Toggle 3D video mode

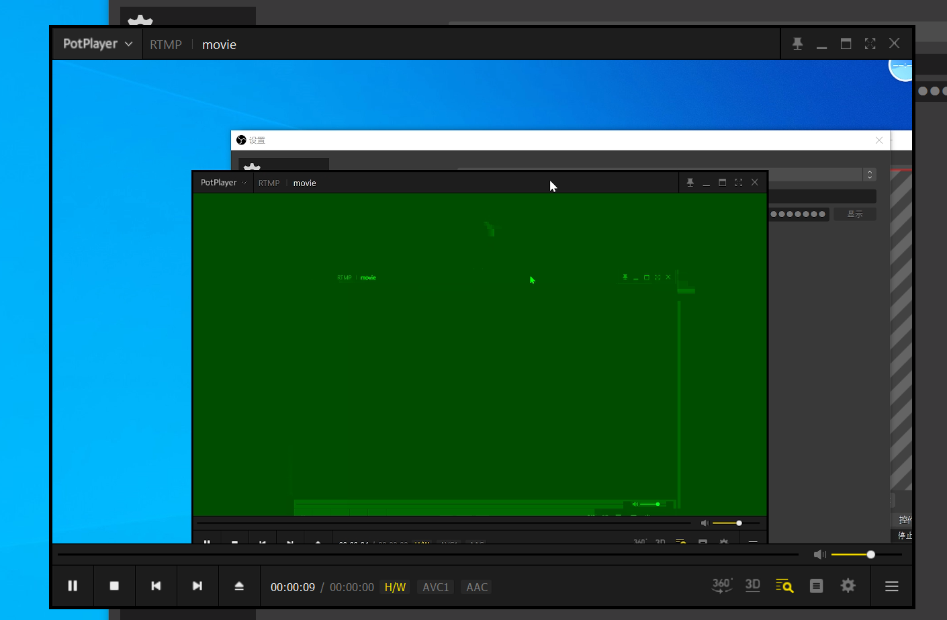point(753,585)
